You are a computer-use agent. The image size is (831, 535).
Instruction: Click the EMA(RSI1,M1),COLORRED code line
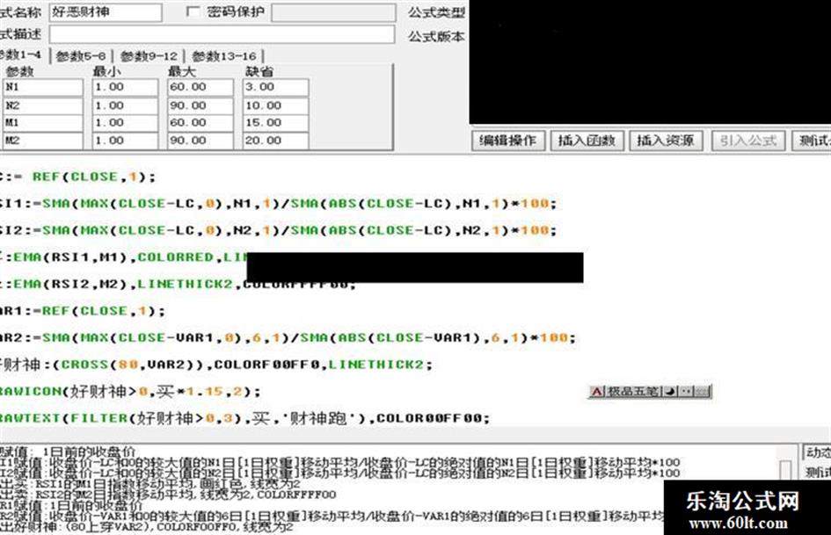pyautogui.click(x=123, y=257)
